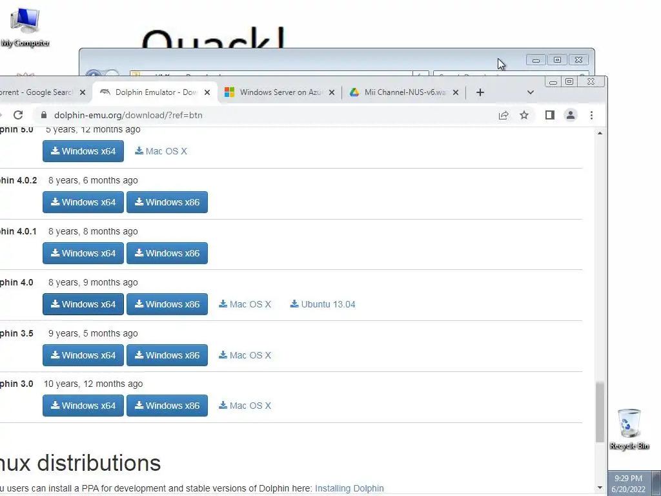Image resolution: width=661 pixels, height=496 pixels.
Task: Click the '10 years, 12 months ago' text
Action: click(93, 384)
